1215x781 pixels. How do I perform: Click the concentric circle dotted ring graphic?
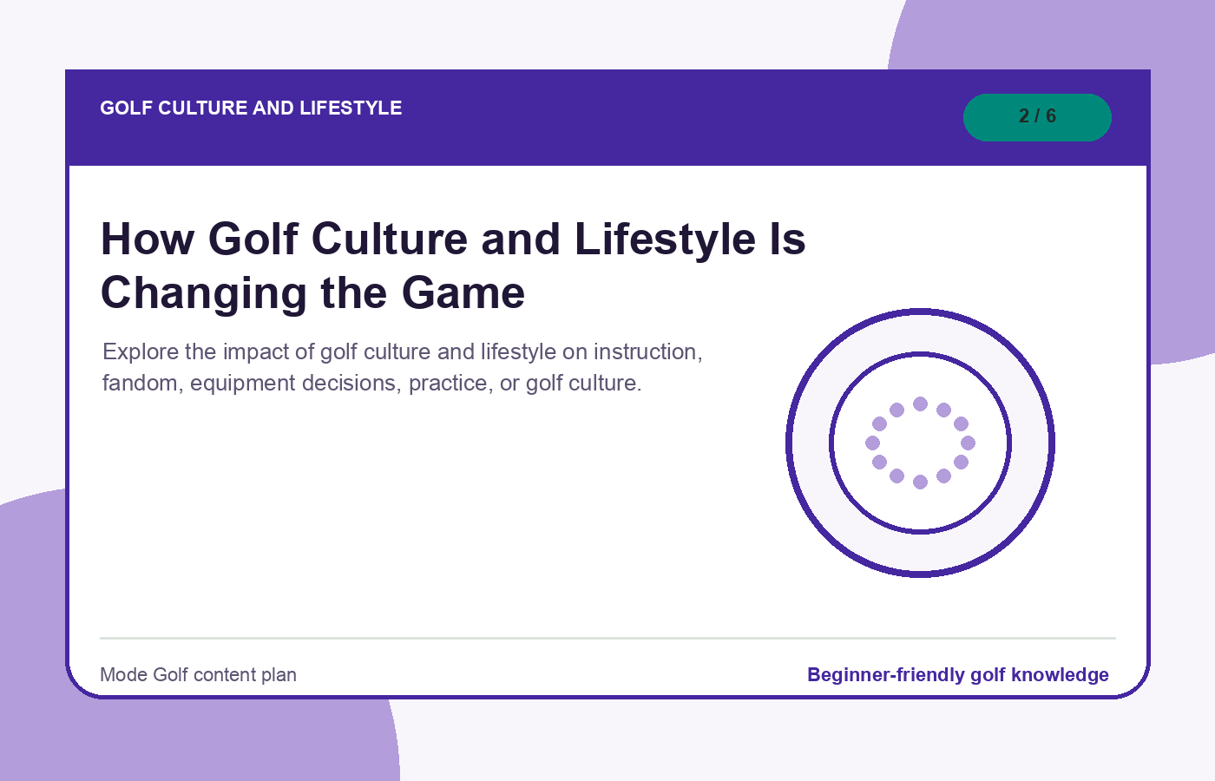(x=920, y=443)
